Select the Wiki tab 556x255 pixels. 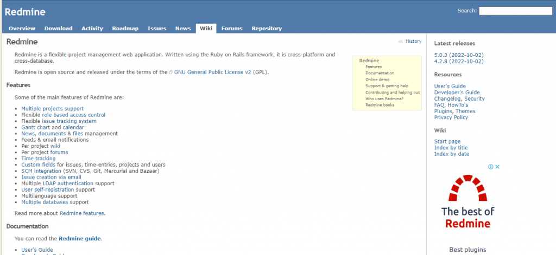206,29
